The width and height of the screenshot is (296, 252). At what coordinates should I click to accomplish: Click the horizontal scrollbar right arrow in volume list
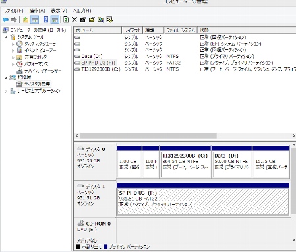point(293,135)
